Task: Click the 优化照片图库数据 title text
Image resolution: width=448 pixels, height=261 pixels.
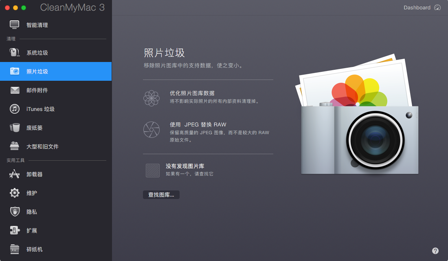Action: click(x=192, y=93)
